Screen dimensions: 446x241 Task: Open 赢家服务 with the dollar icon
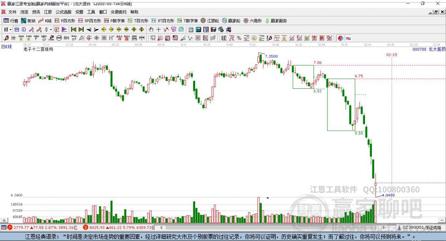[276, 21]
